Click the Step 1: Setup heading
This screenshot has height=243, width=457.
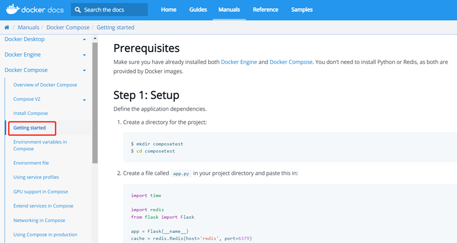tap(146, 95)
